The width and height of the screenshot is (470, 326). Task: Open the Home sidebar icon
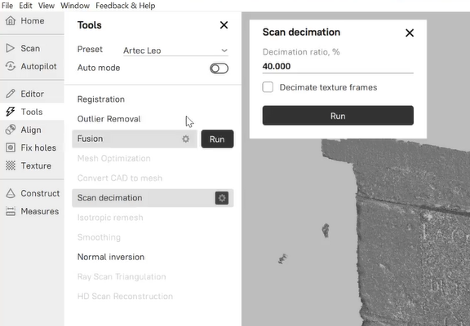pyautogui.click(x=11, y=20)
